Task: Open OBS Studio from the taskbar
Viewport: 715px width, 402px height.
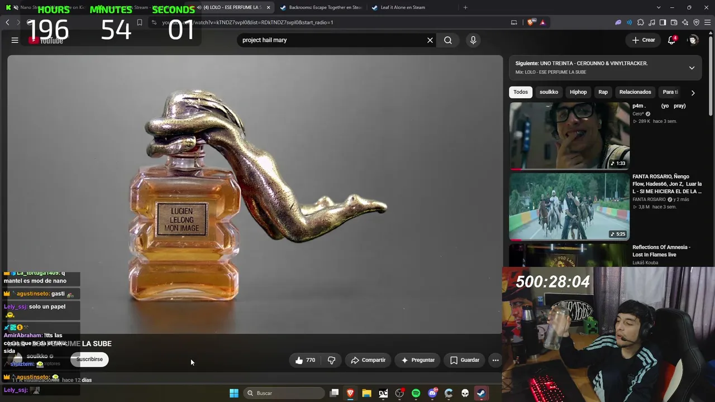Action: tap(399, 393)
